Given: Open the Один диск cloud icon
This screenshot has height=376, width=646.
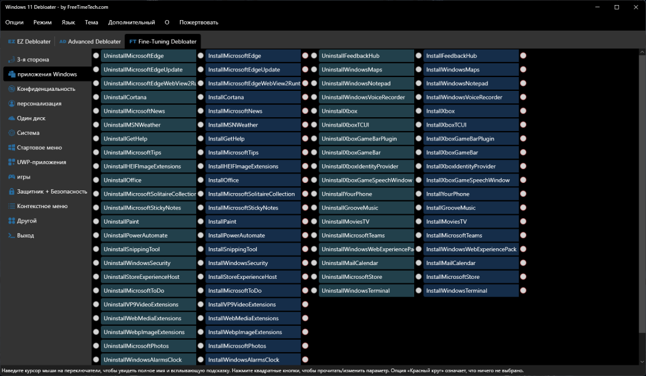Looking at the screenshot, I should click(x=11, y=118).
